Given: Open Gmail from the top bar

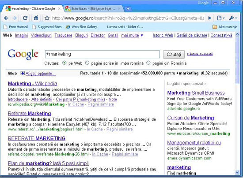Looking at the screenshot, I should (x=113, y=35).
